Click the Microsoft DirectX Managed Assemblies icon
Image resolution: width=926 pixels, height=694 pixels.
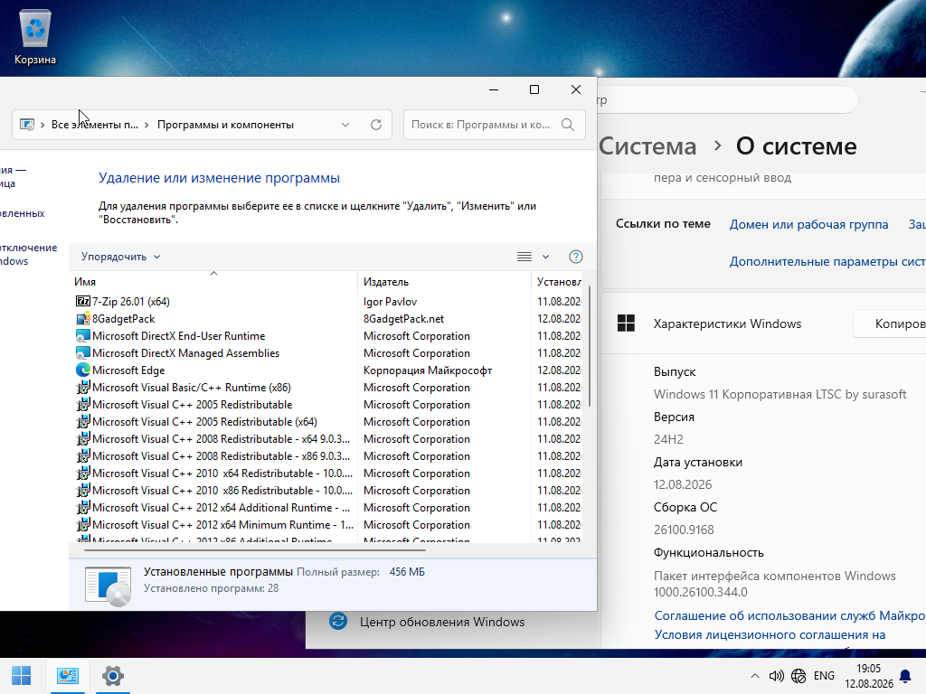(82, 353)
